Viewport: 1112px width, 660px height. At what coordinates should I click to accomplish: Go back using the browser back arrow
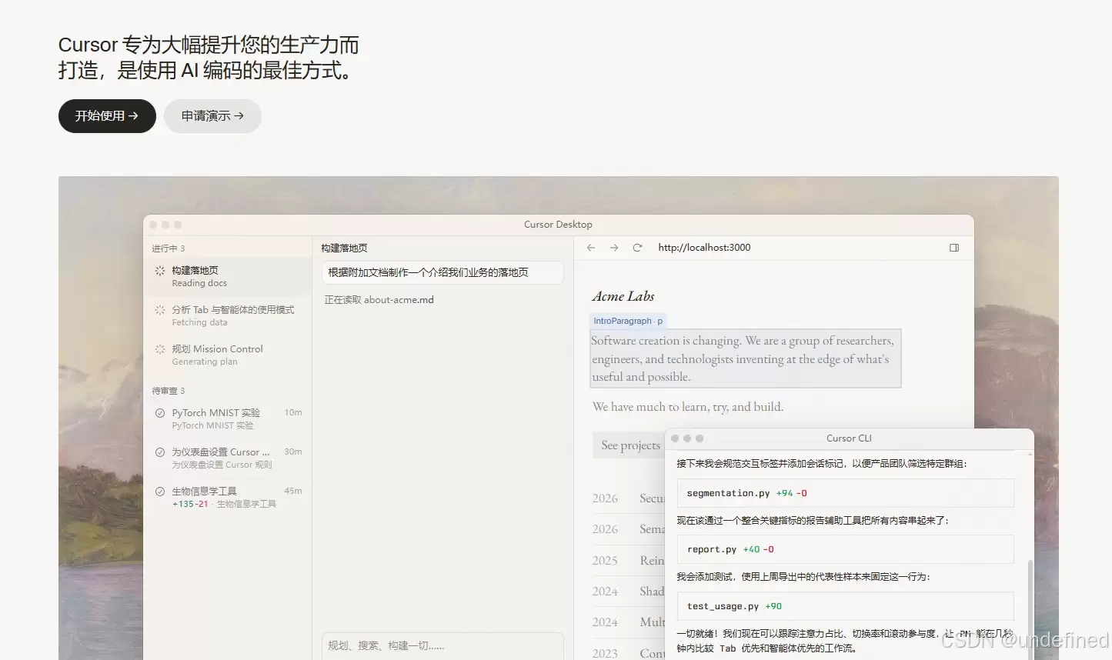(591, 248)
